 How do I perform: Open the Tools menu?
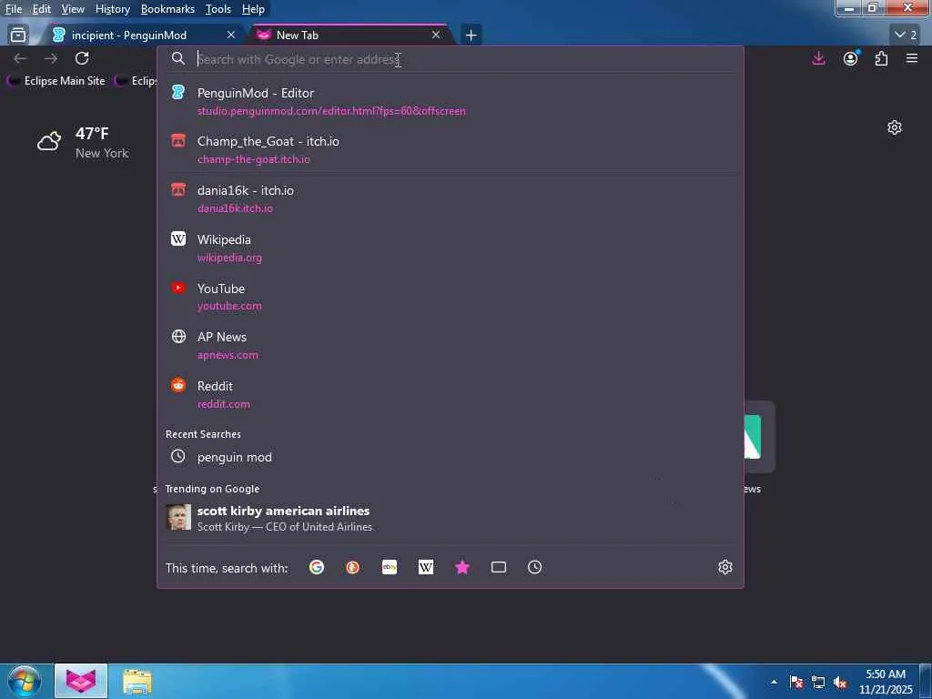click(x=218, y=9)
